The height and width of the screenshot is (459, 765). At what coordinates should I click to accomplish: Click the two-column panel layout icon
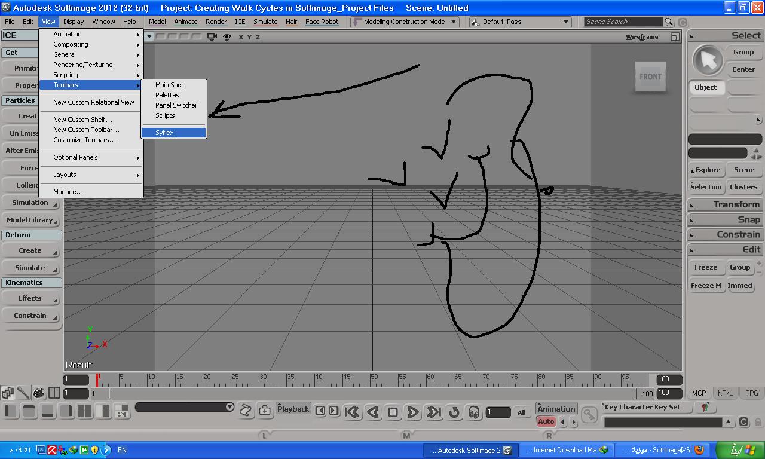coord(54,393)
